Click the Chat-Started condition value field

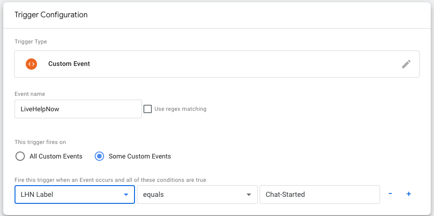(x=320, y=194)
